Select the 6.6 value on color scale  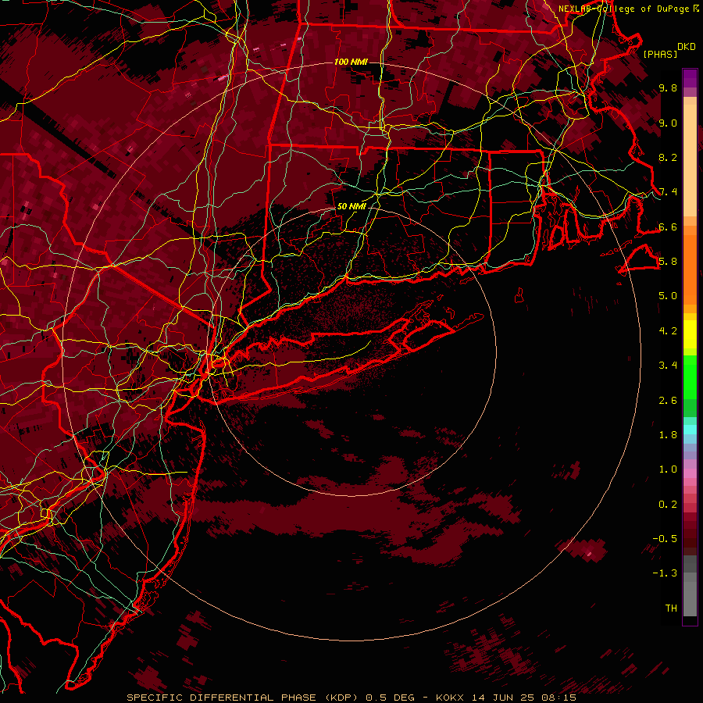click(668, 227)
